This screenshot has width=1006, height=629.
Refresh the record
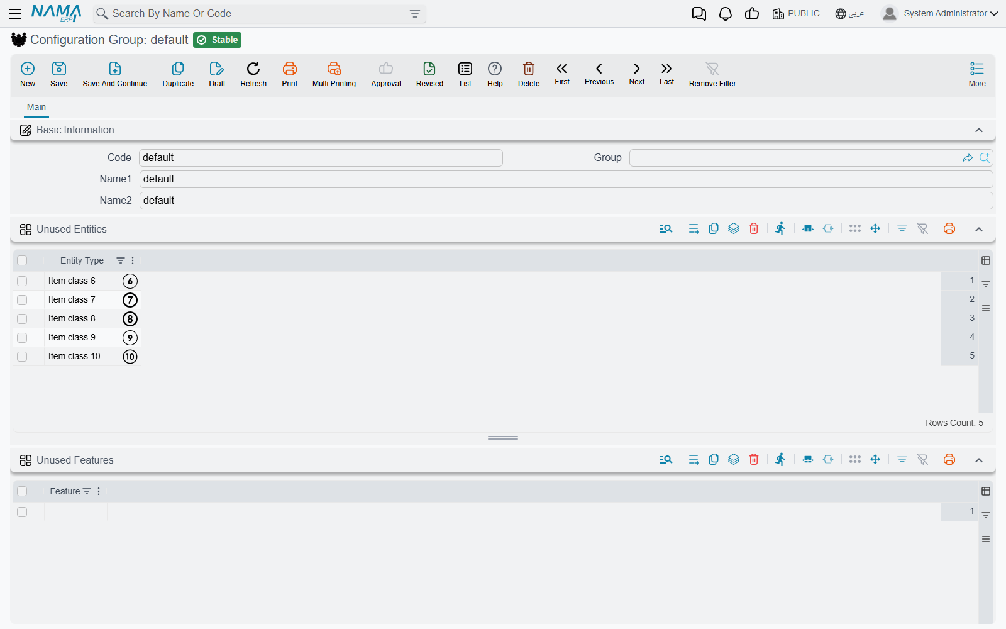click(253, 74)
